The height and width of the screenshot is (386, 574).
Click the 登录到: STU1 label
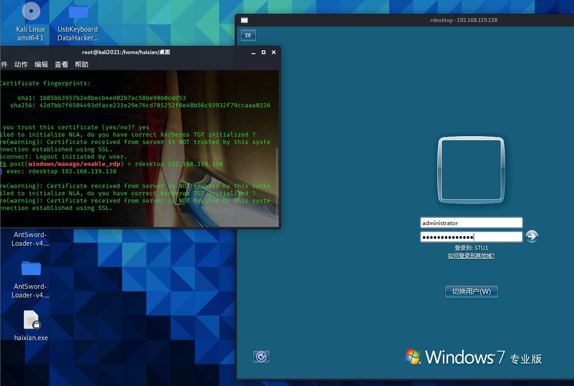pos(471,248)
